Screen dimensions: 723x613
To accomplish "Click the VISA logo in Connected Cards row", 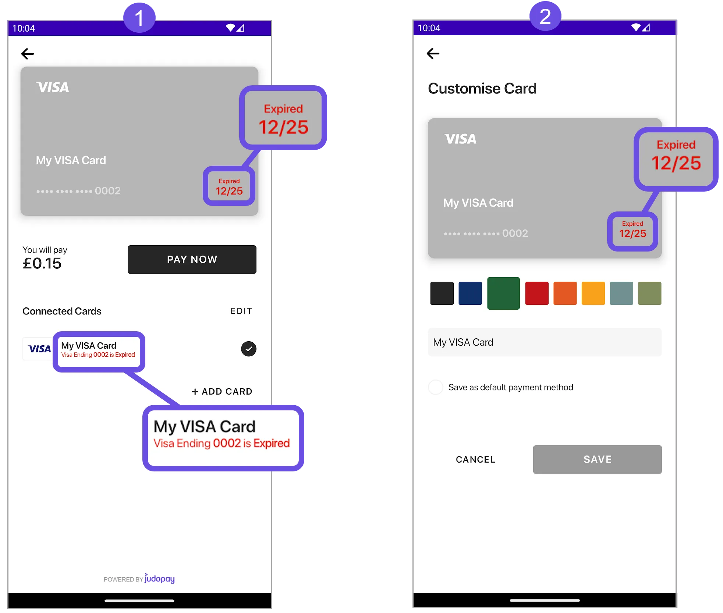I will pyautogui.click(x=39, y=349).
